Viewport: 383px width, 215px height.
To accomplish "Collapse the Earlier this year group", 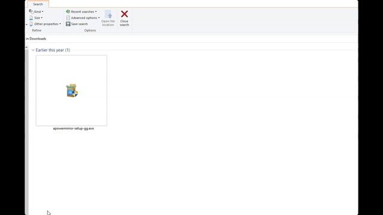I will 33,50.
